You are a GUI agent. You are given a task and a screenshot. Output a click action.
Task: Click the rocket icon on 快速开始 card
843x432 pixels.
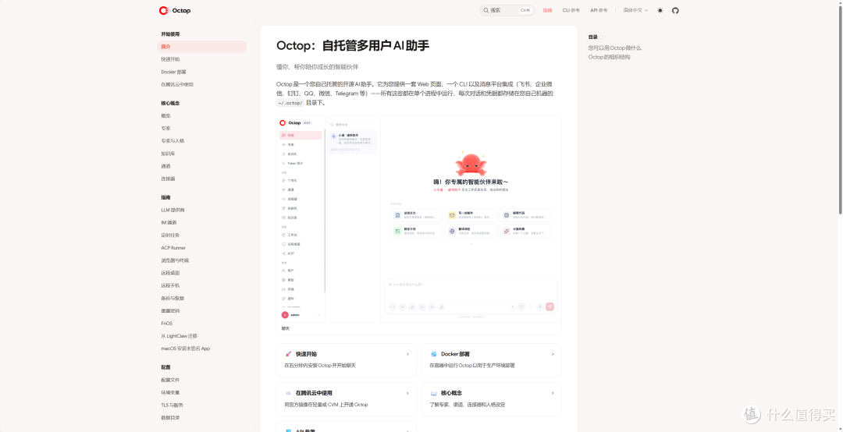tap(289, 354)
